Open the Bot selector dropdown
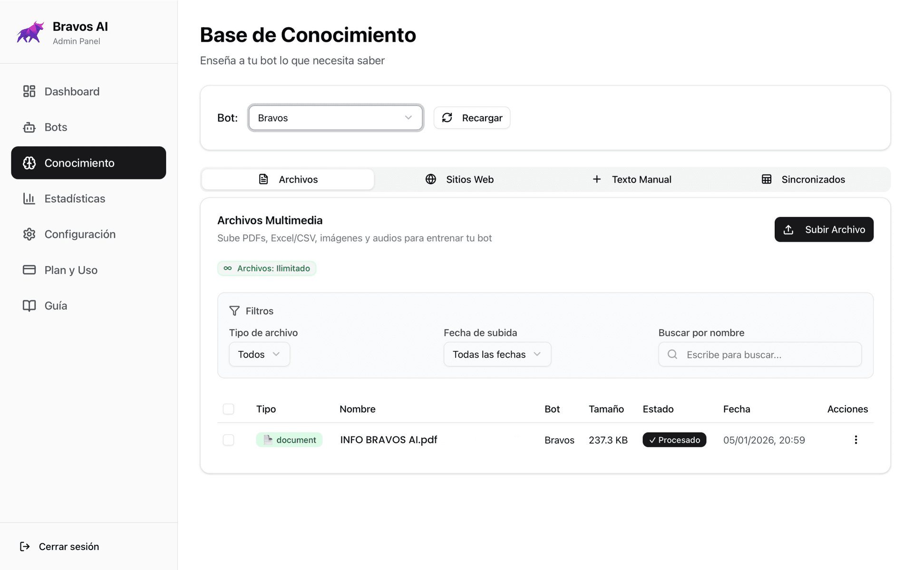913x570 pixels. point(335,117)
